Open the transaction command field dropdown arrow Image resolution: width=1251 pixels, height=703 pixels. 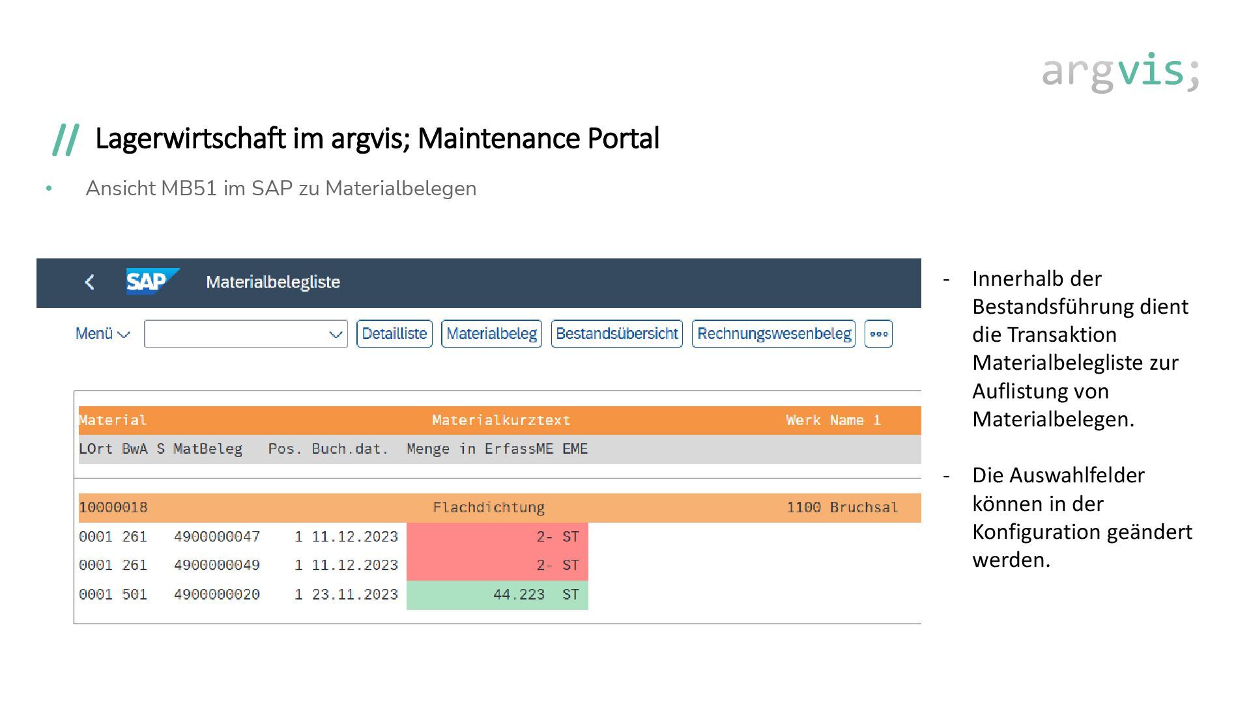[x=336, y=335]
